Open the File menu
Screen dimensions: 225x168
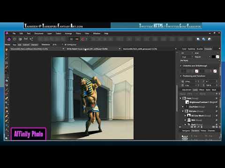pos(14,34)
